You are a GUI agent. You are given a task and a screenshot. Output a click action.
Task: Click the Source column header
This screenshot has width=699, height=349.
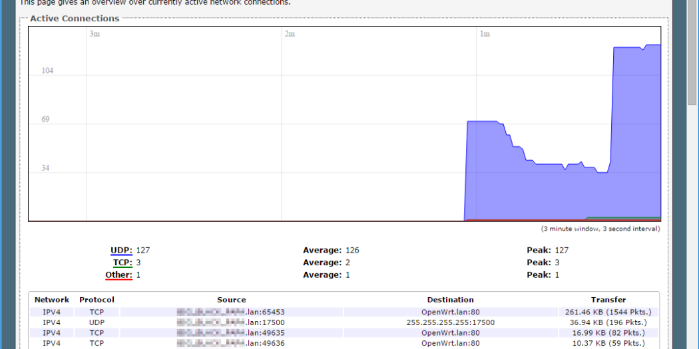click(x=231, y=300)
